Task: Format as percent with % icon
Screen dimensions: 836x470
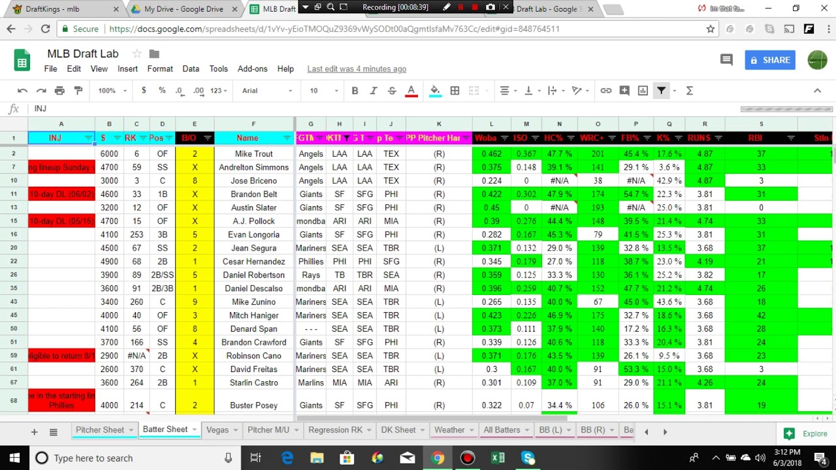Action: tap(162, 91)
